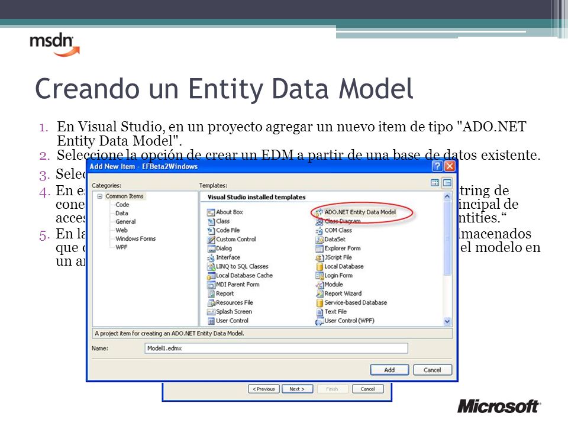Pick the Login Form template icon
The width and height of the screenshot is (568, 426).
(x=319, y=276)
